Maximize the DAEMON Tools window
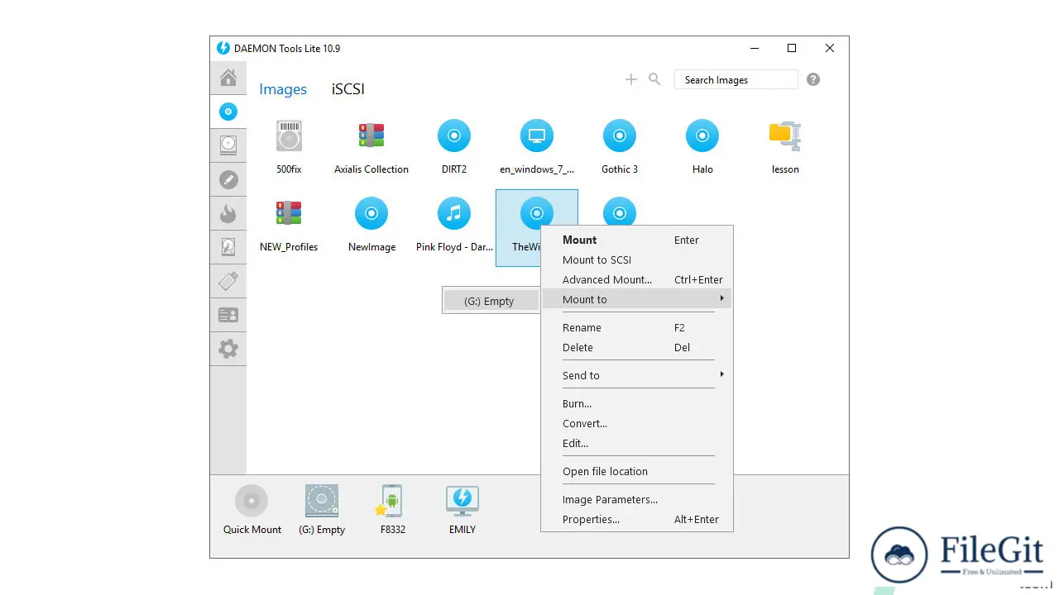 point(792,48)
